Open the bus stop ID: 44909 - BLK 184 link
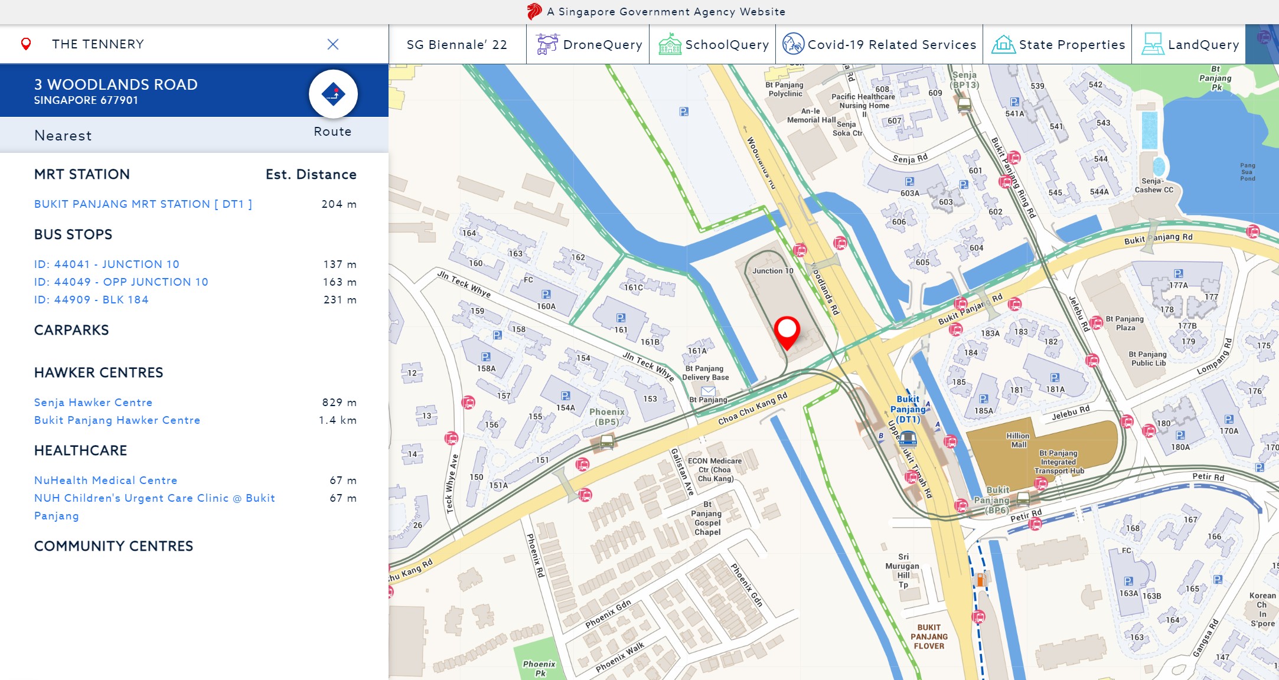 [91, 300]
